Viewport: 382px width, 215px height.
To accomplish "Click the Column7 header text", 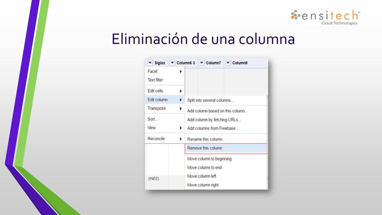I will pos(213,63).
